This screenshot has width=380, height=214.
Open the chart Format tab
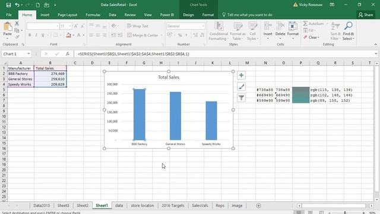208,15
